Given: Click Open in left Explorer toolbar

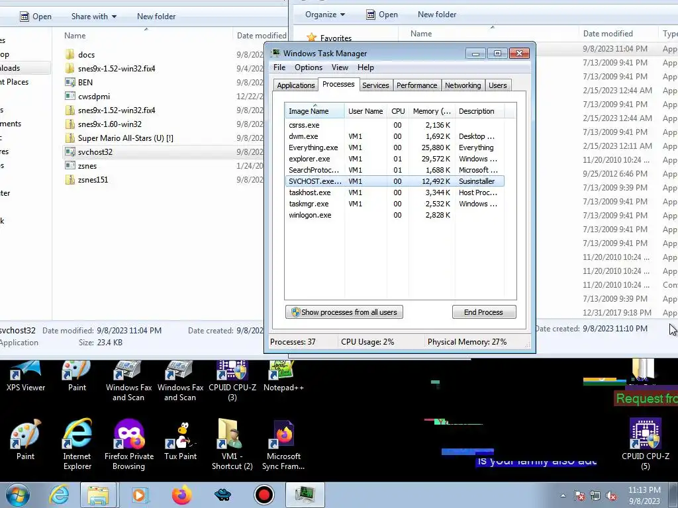Looking at the screenshot, I should [36, 17].
